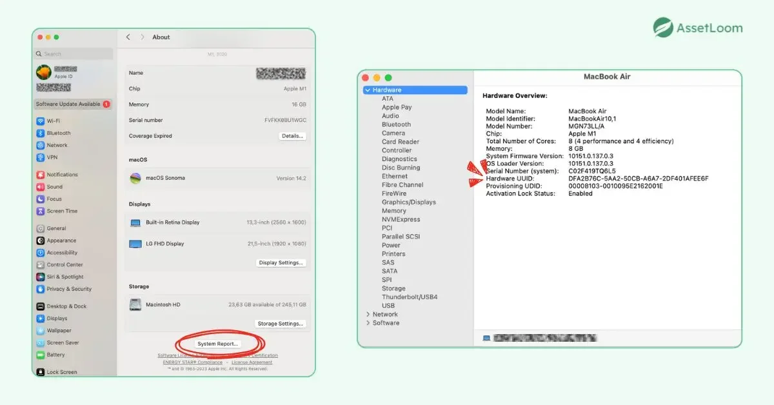Select Disc Burning in Hardware tree

pyautogui.click(x=401, y=168)
